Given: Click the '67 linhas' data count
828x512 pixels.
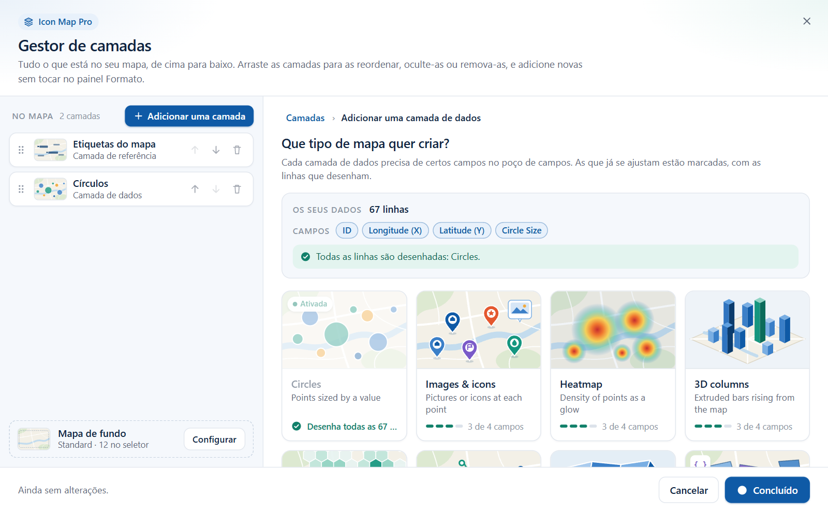Looking at the screenshot, I should click(389, 209).
